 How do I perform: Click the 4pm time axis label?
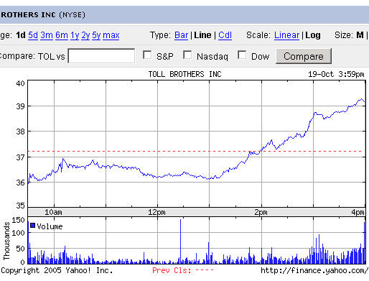[358, 212]
